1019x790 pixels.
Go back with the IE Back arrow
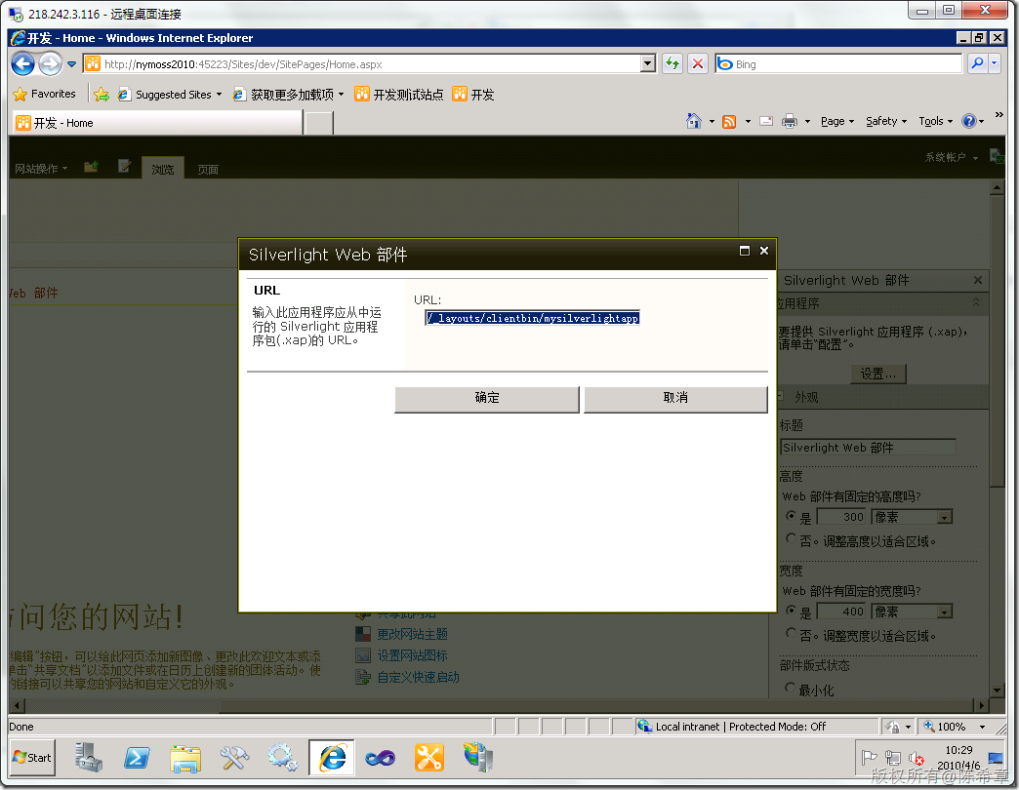[x=22, y=63]
